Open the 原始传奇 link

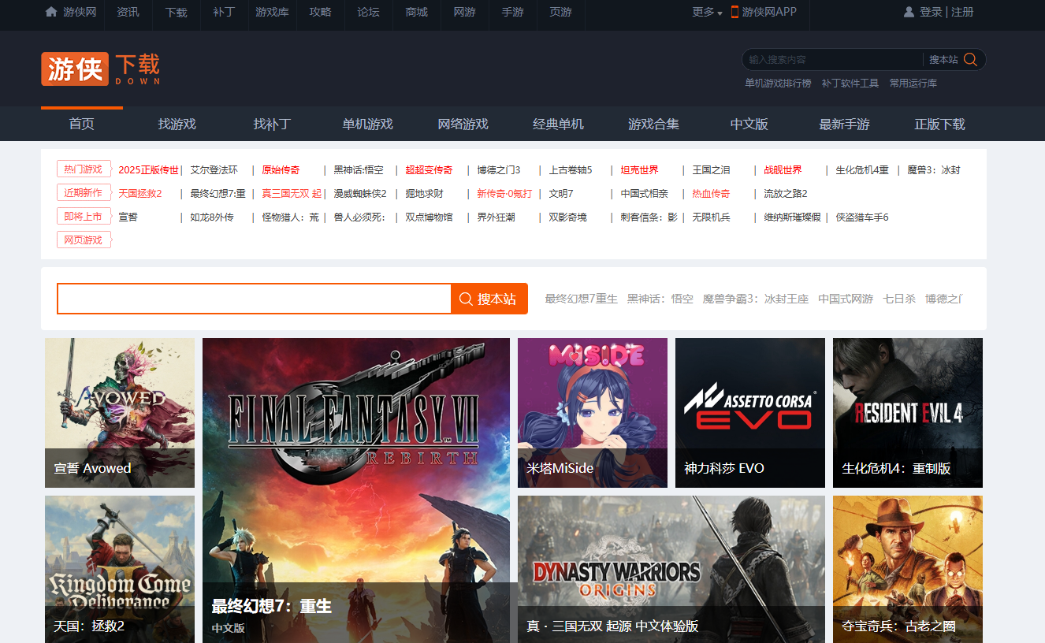[281, 170]
